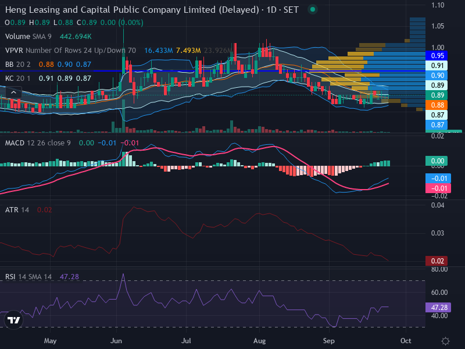Click the Jul label on time axis
Viewport: 465px width, 349px height.
coord(186,341)
